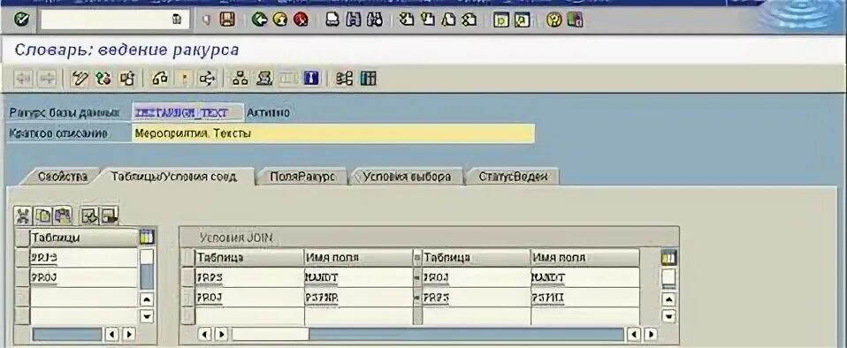Open the Contents table icon in toolbar
847x348 pixels.
368,79
